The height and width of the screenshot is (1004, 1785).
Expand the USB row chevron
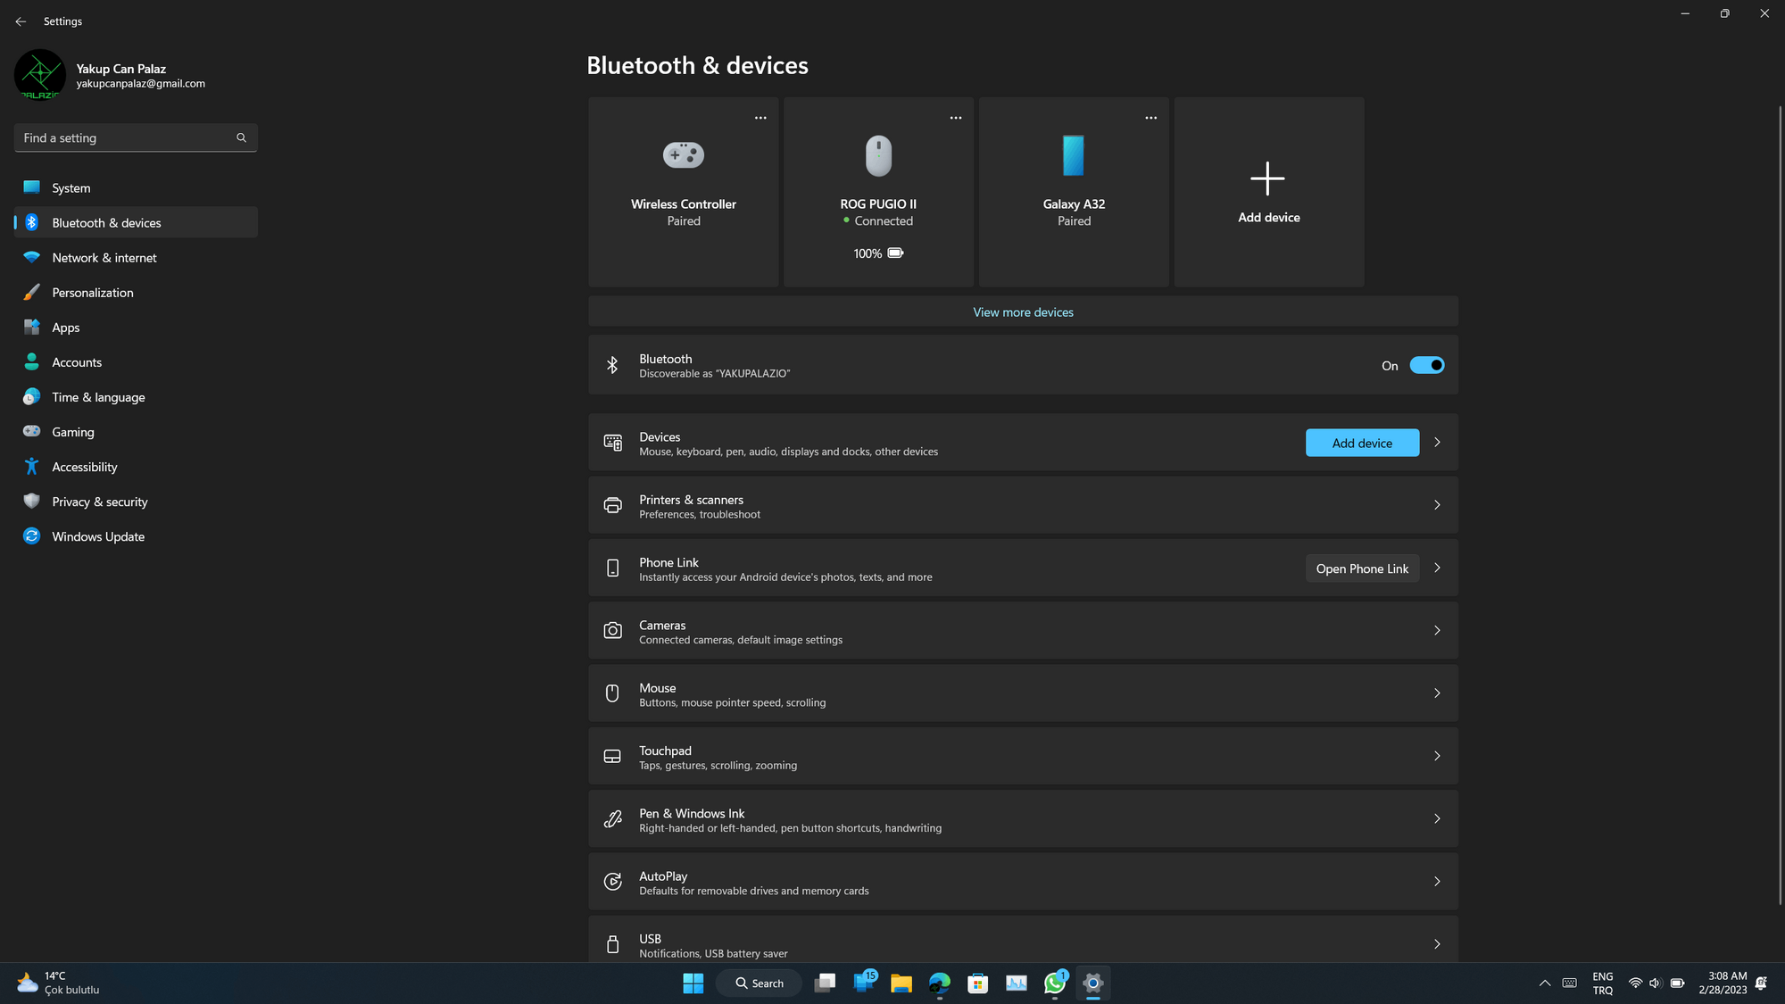click(x=1437, y=944)
